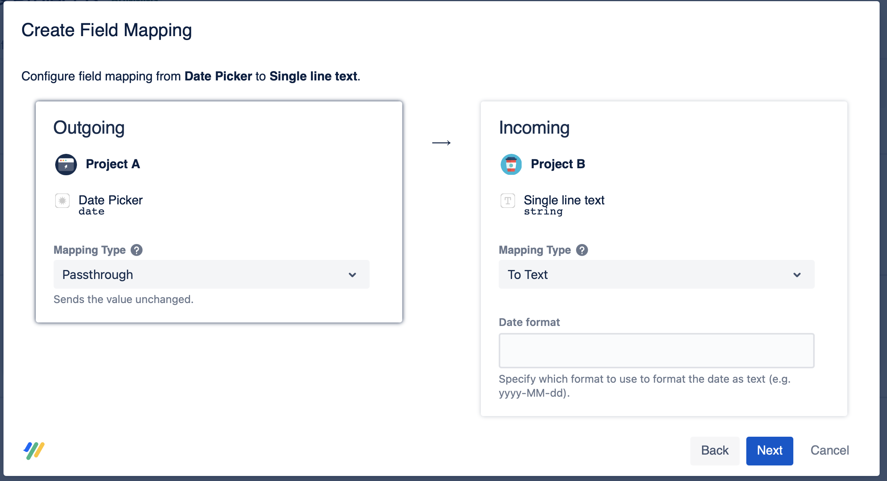
Task: Click the Project A label text
Action: coord(113,164)
